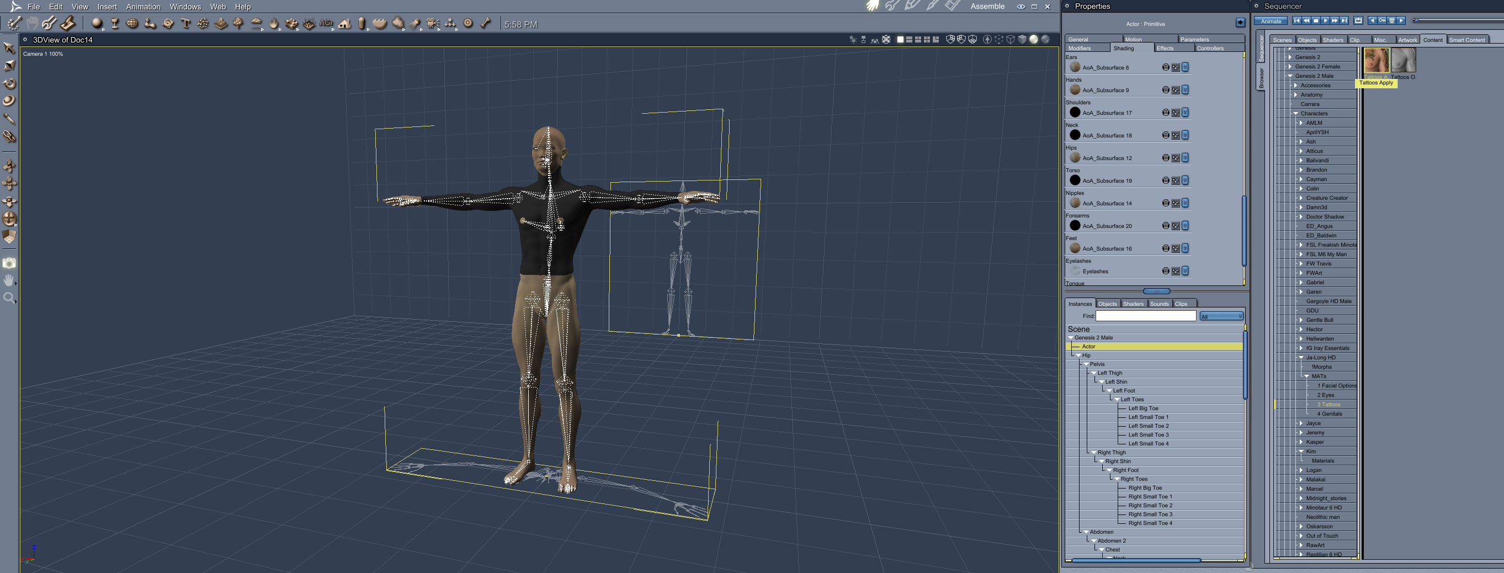Image resolution: width=1504 pixels, height=573 pixels.
Task: Insert a metaball object
Action: tap(150, 23)
